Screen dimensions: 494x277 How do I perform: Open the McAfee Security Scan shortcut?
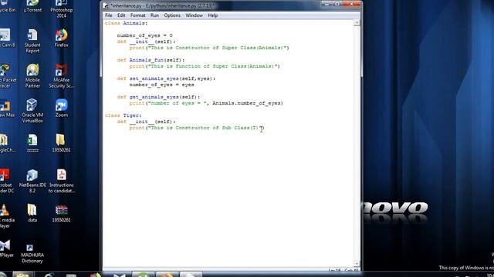click(x=62, y=75)
